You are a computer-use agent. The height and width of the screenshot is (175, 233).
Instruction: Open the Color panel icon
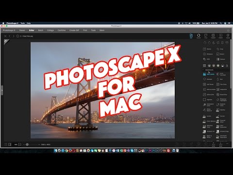click(x=199, y=36)
